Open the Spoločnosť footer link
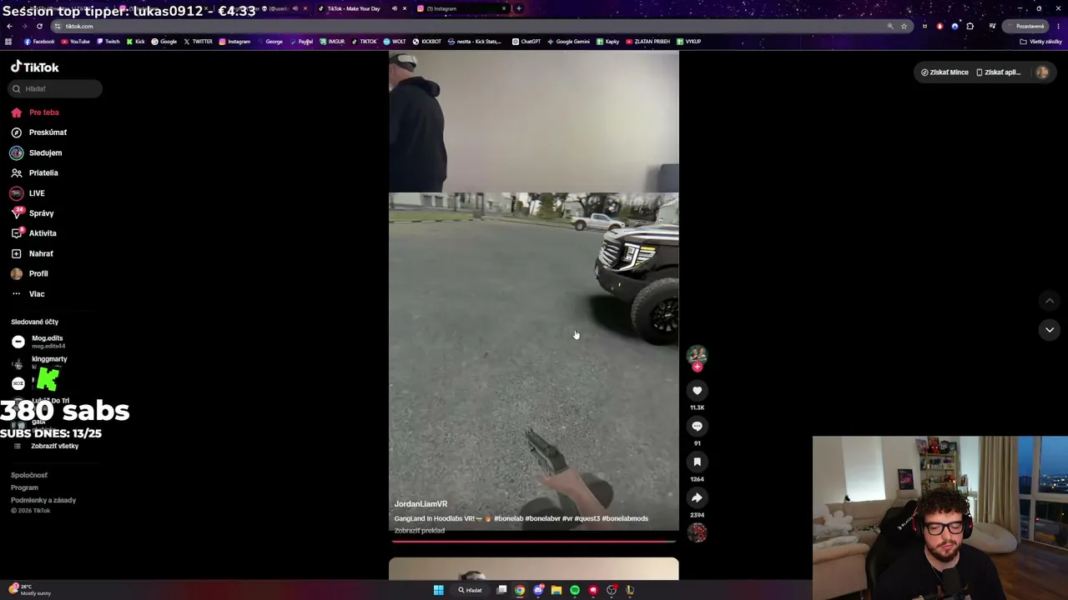Image resolution: width=1068 pixels, height=600 pixels. 29,475
